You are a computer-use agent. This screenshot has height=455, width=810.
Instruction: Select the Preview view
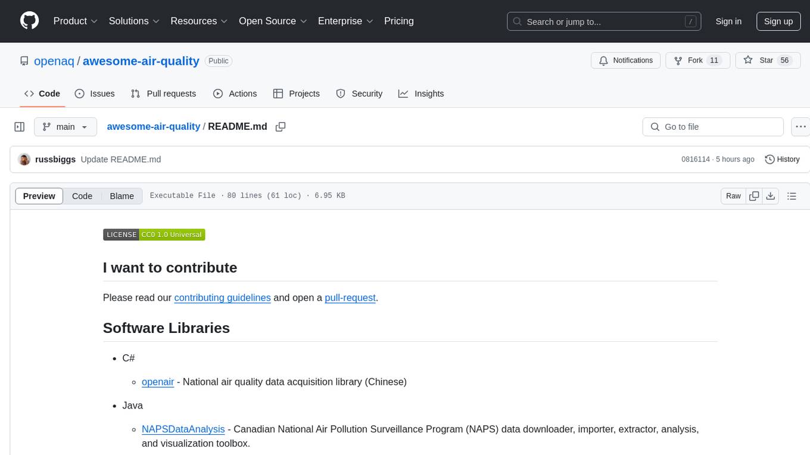(39, 196)
